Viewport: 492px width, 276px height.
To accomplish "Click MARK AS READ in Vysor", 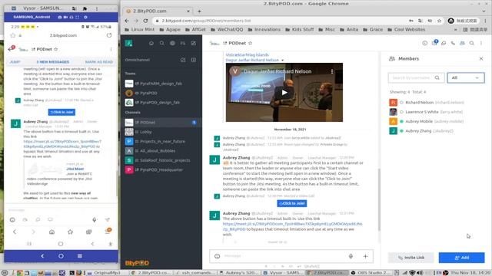I will coord(99,62).
